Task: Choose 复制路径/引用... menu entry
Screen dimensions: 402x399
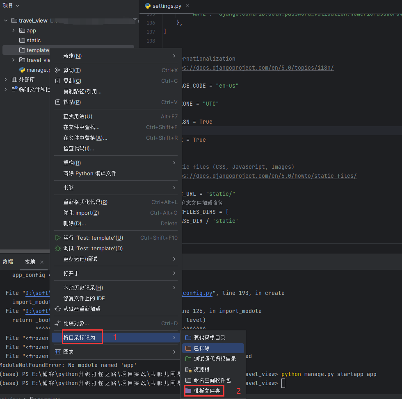Action: tap(116, 91)
